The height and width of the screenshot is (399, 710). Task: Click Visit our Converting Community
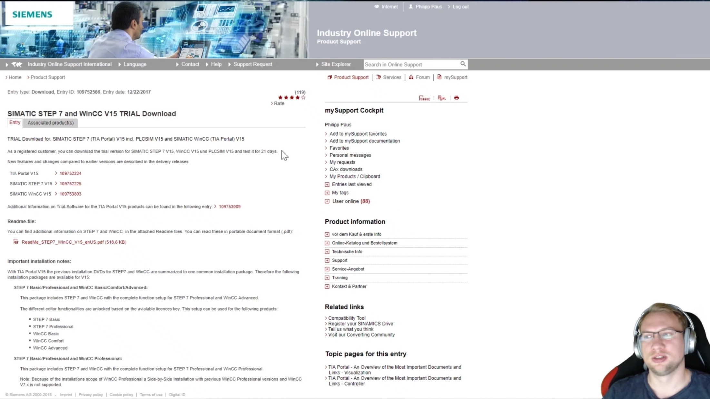click(361, 335)
